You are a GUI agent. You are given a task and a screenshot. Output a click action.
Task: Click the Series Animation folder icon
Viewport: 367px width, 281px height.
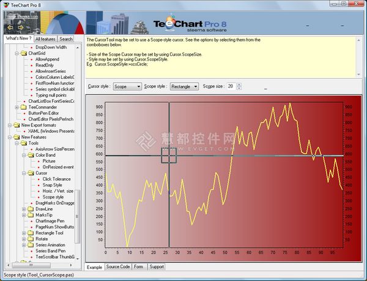pyautogui.click(x=31, y=245)
